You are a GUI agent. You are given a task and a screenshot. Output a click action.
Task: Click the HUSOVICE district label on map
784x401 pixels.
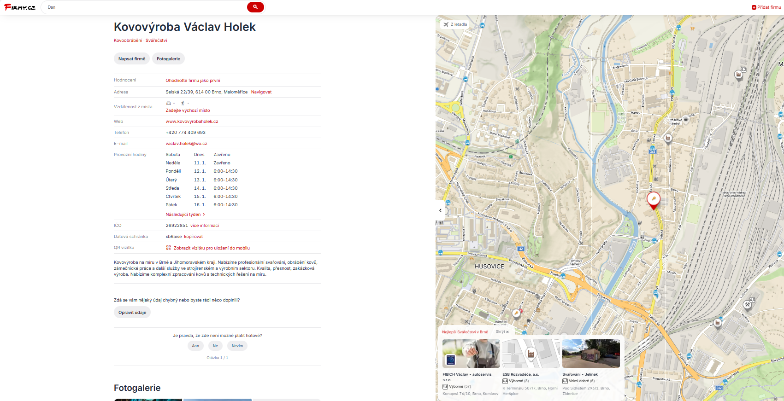pyautogui.click(x=489, y=267)
